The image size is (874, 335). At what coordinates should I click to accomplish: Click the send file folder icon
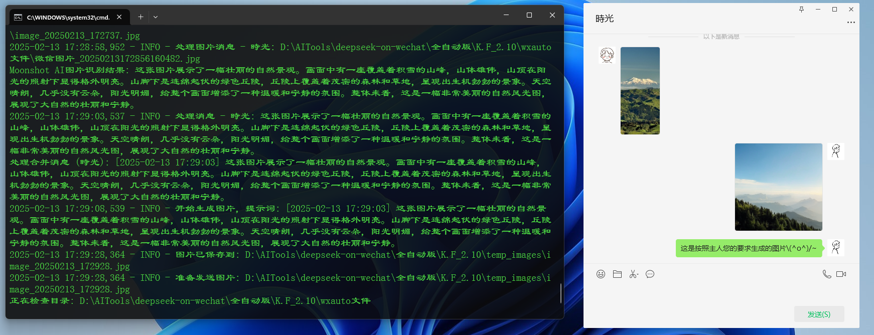[617, 274]
